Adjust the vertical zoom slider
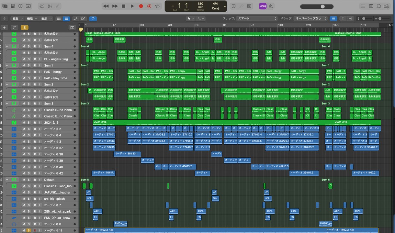 pyautogui.click(x=367, y=19)
